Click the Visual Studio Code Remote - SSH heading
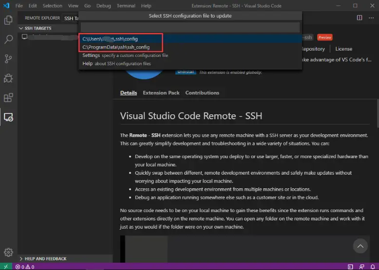Image resolution: width=379 pixels, height=270 pixels. [191, 116]
